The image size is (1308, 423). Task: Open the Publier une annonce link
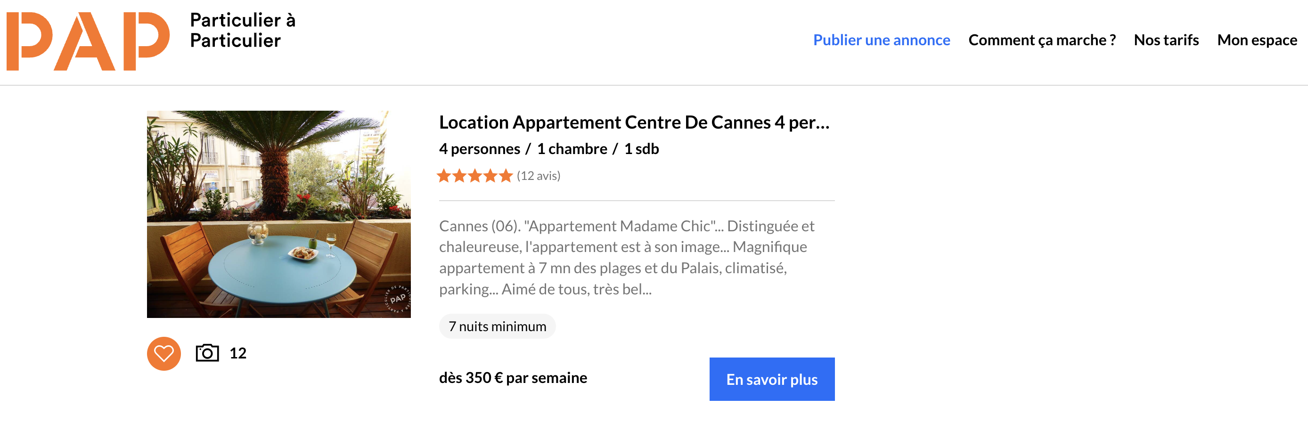click(x=881, y=40)
